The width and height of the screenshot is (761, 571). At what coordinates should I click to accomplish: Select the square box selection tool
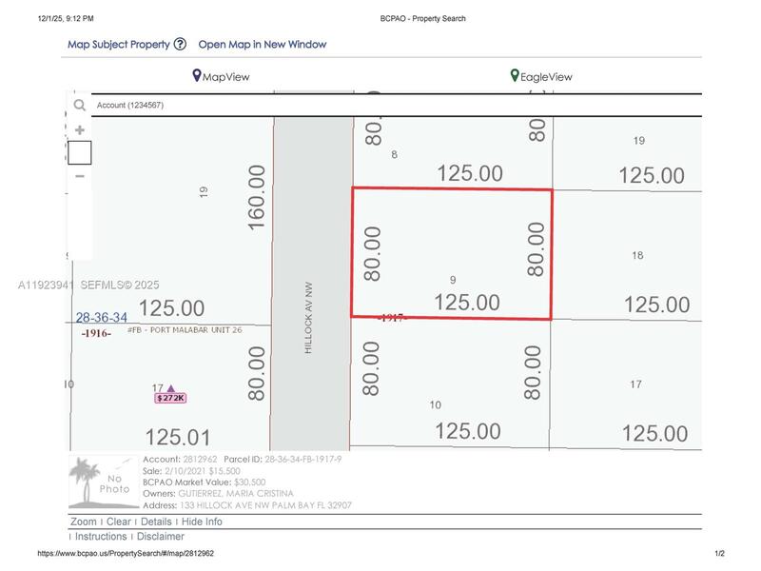point(80,152)
